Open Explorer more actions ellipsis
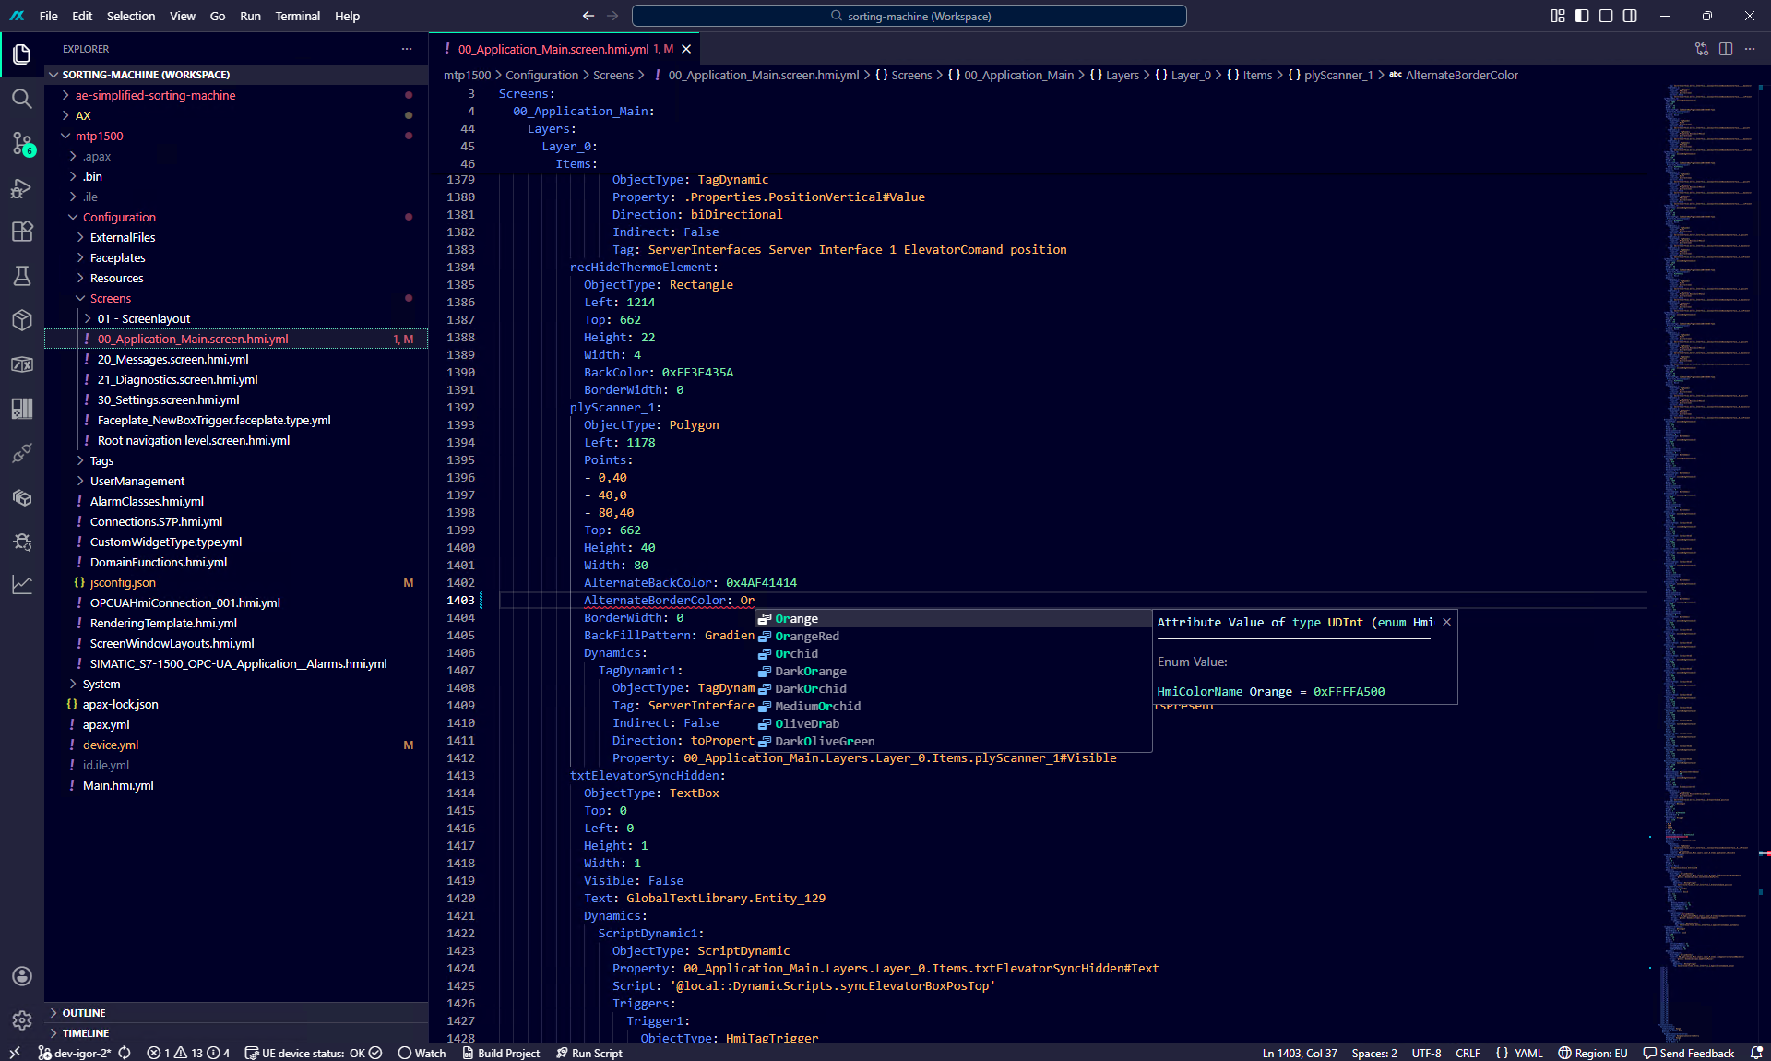1771x1061 pixels. (407, 49)
